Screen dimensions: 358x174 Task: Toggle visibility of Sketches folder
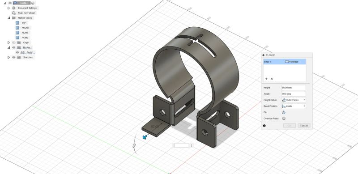point(14,57)
